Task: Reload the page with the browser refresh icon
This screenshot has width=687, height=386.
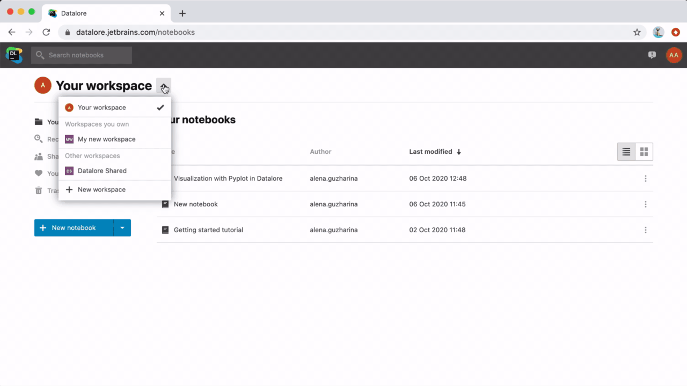Action: (x=46, y=32)
